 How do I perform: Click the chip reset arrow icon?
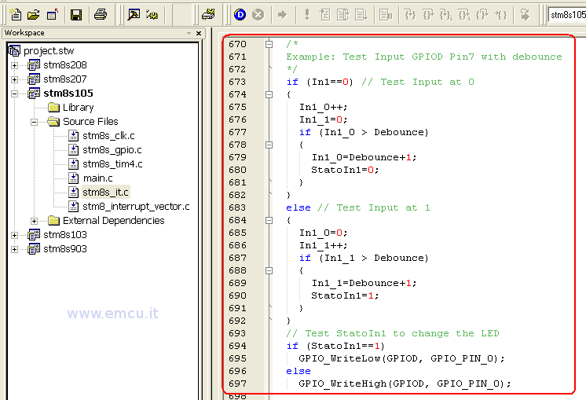(525, 15)
